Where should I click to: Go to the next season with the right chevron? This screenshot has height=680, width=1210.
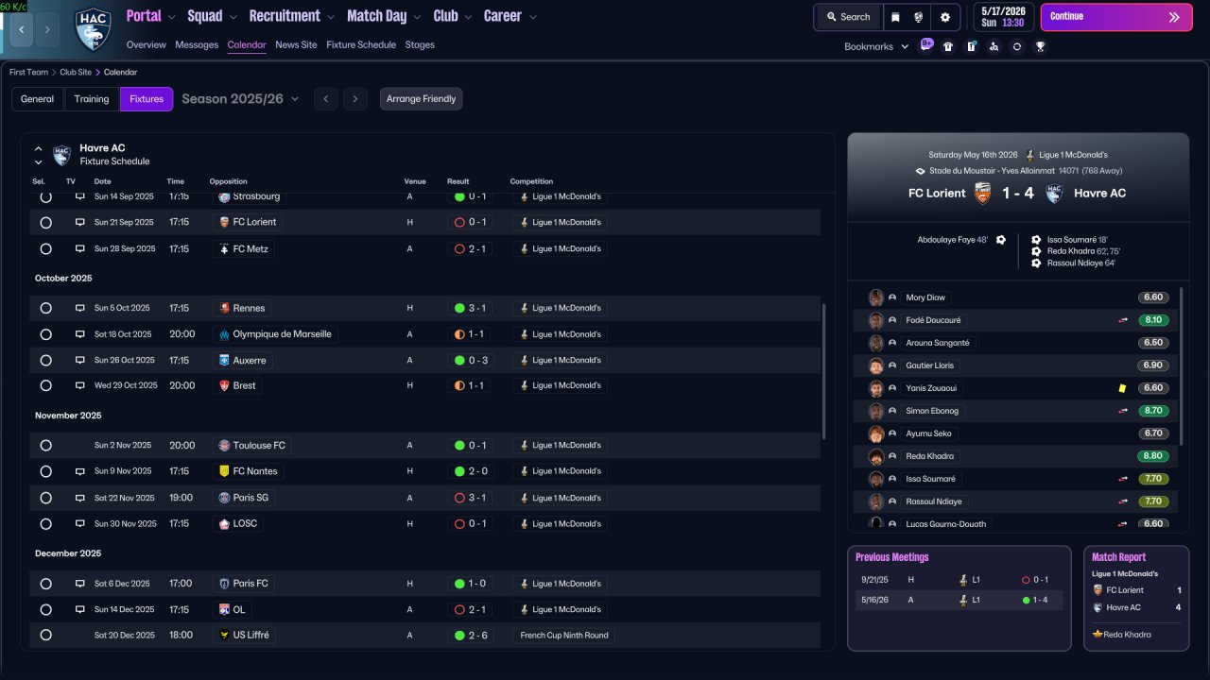click(x=355, y=99)
